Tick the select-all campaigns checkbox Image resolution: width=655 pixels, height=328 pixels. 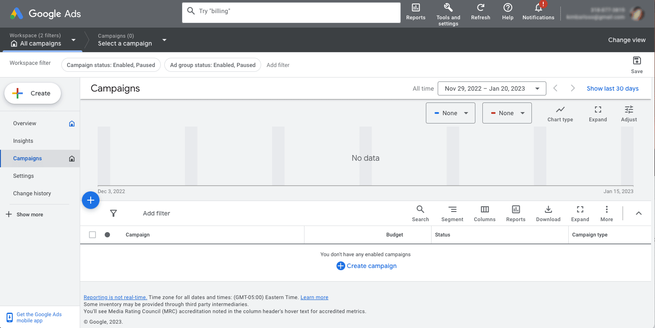92,235
